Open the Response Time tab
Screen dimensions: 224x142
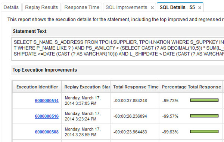(82, 7)
